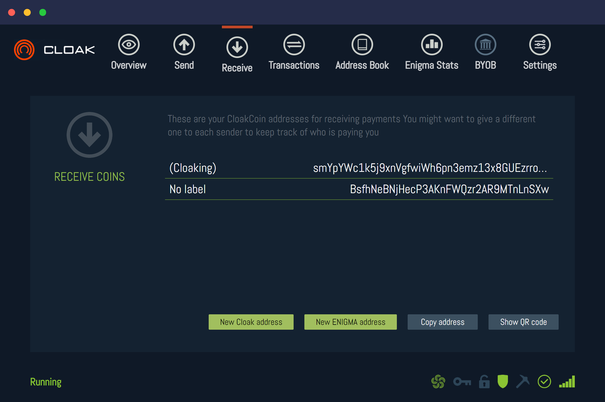605x402 pixels.
Task: Open the BYOB bank icon
Action: [486, 45]
